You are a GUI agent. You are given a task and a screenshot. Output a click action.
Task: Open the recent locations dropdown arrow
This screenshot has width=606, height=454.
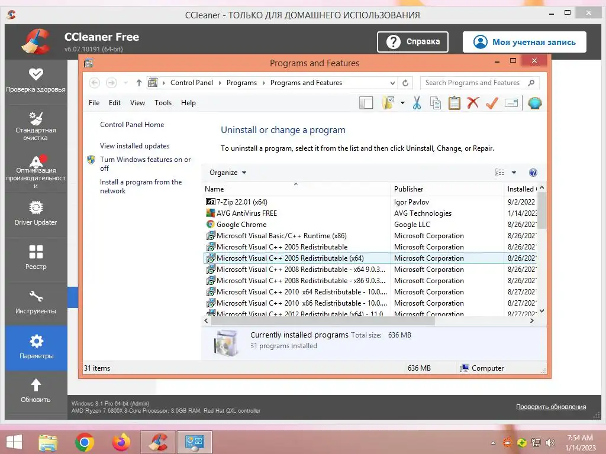click(x=125, y=83)
